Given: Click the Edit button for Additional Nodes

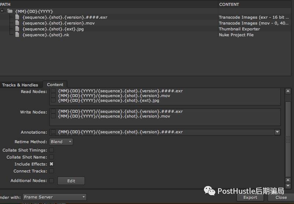Looking at the screenshot, I should pos(71,181).
